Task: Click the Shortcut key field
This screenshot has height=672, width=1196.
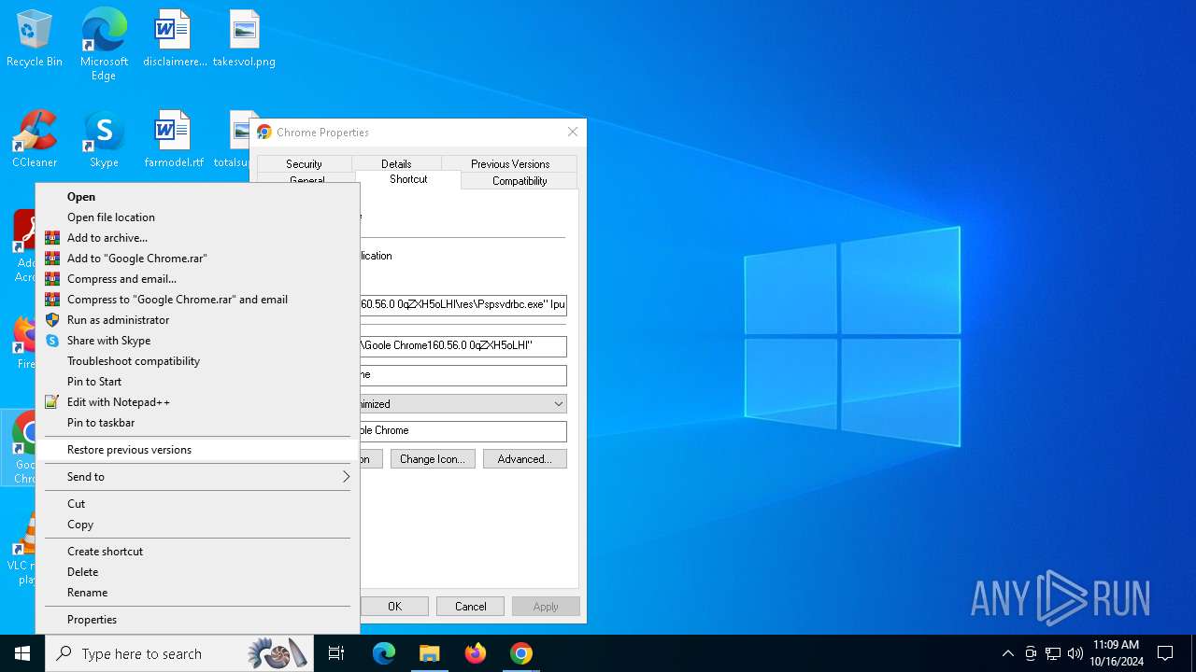Action: click(463, 375)
